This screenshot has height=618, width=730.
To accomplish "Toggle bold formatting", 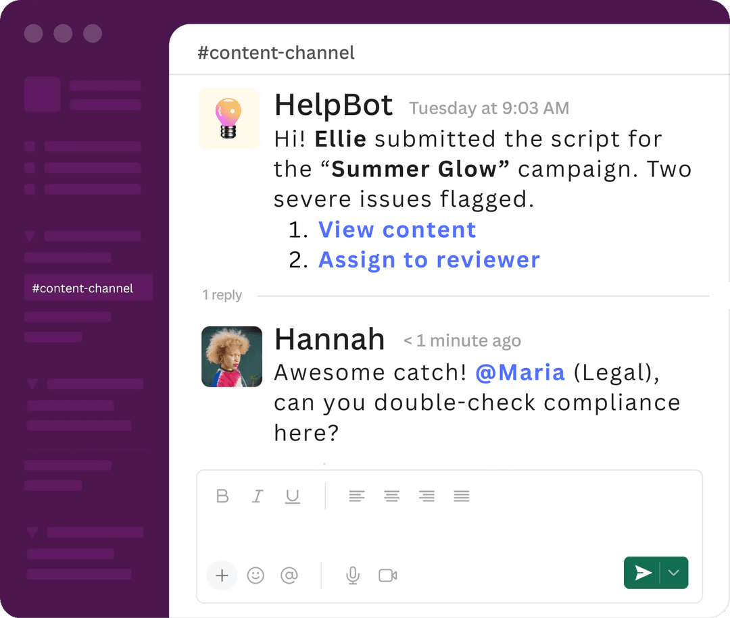I will [222, 496].
